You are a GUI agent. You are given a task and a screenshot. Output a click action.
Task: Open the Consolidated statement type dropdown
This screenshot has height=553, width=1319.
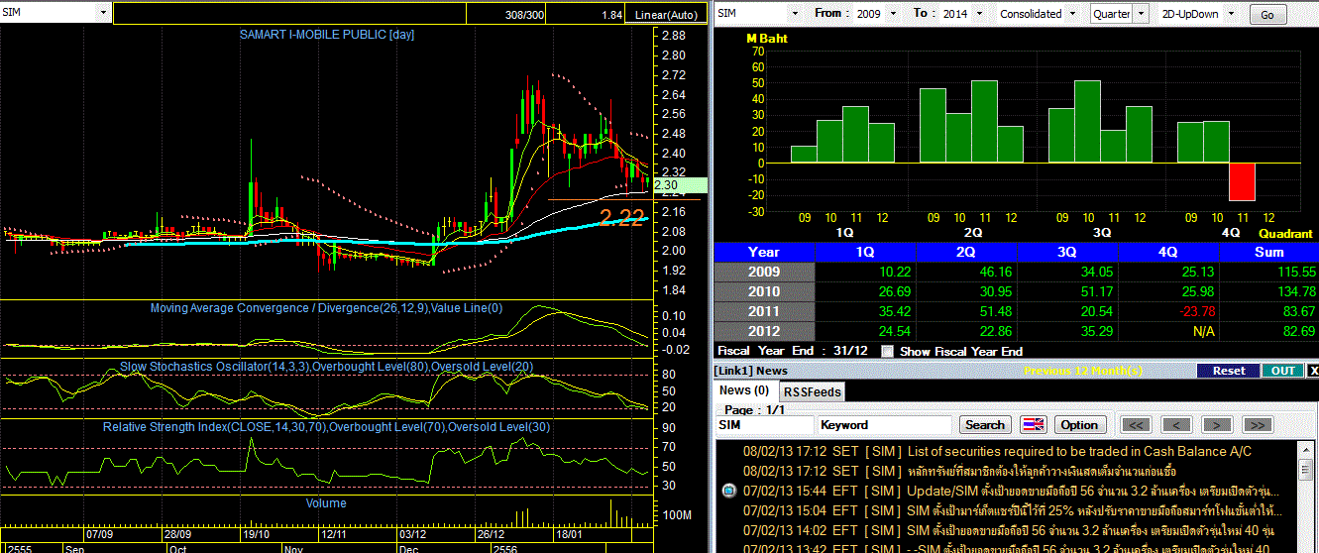click(x=1072, y=14)
